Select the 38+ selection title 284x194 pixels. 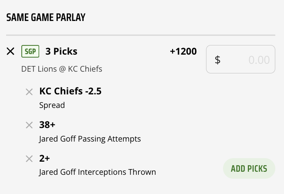pyautogui.click(x=47, y=125)
